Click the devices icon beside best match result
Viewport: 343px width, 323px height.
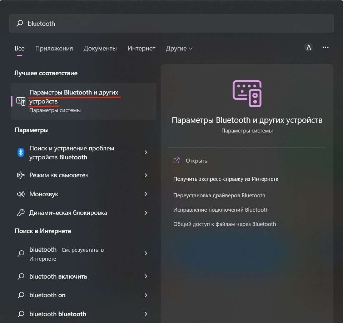[21, 101]
